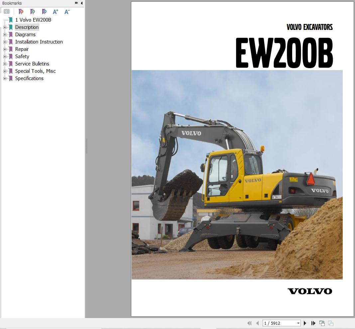Image resolution: width=355 pixels, height=329 pixels.
Task: Go to the first page
Action: [x=249, y=323]
